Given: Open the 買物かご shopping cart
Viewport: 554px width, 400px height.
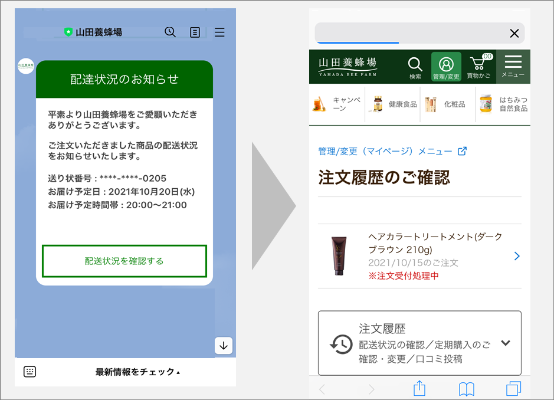Looking at the screenshot, I should pyautogui.click(x=479, y=67).
